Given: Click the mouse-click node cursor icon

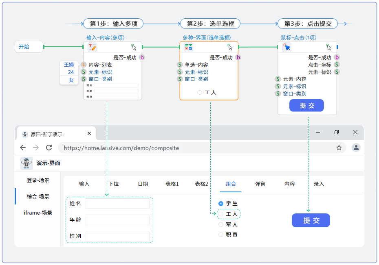Looking at the screenshot, I should click(287, 47).
